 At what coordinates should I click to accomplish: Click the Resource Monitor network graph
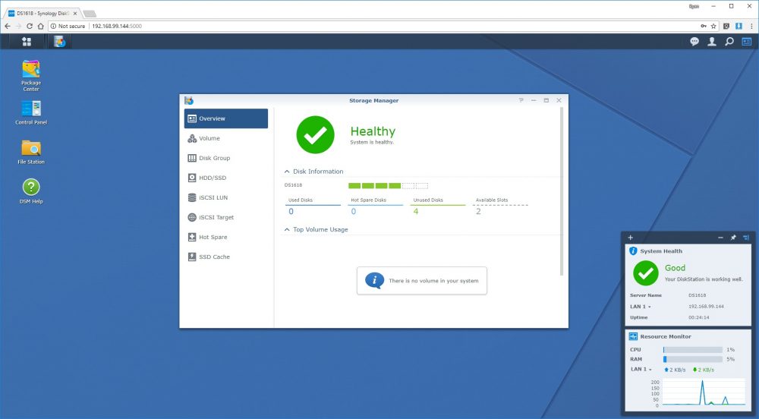(x=704, y=392)
